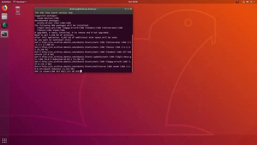Viewport: 257px width, 145px height.
Task: Click the 'Get:4' bionic-updates line
Action: [x=83, y=58]
